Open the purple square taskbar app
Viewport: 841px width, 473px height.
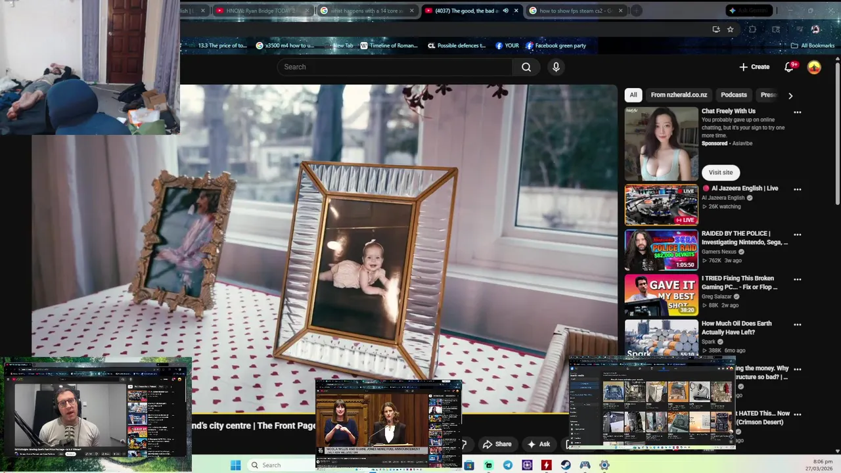pos(527,465)
